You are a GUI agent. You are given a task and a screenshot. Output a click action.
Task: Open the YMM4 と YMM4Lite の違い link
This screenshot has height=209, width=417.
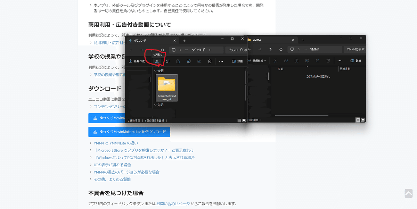116,143
